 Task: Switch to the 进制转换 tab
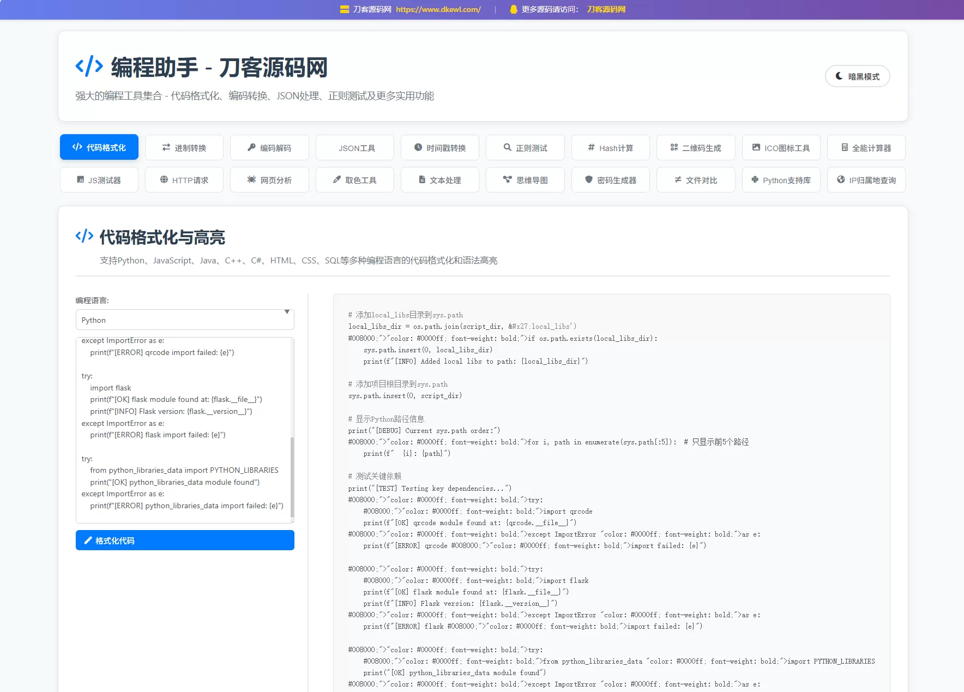tap(184, 147)
